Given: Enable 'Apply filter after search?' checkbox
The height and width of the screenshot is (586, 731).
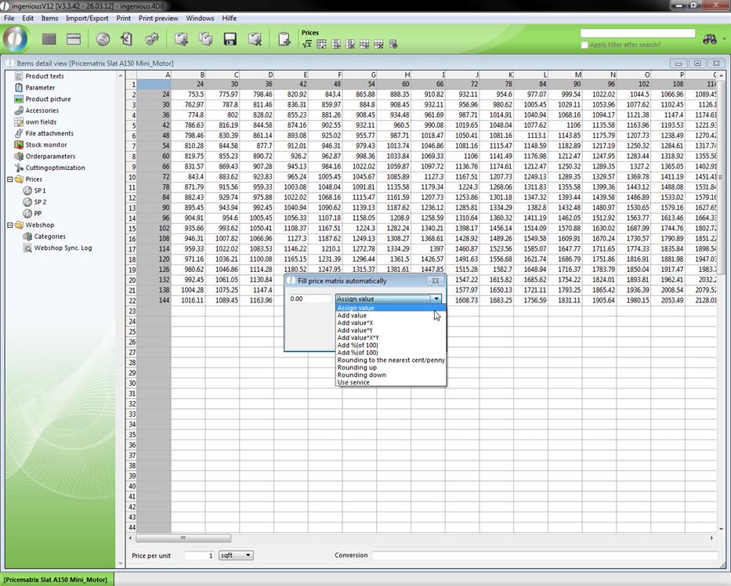Looking at the screenshot, I should coord(584,45).
